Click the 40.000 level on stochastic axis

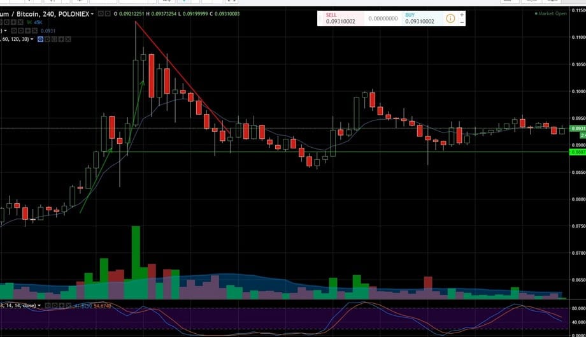578,322
